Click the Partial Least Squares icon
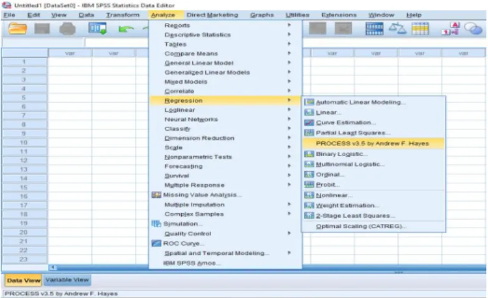 point(309,133)
